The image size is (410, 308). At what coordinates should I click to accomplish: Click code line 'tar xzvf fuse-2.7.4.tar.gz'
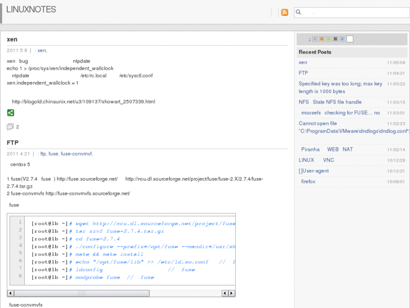(120, 231)
